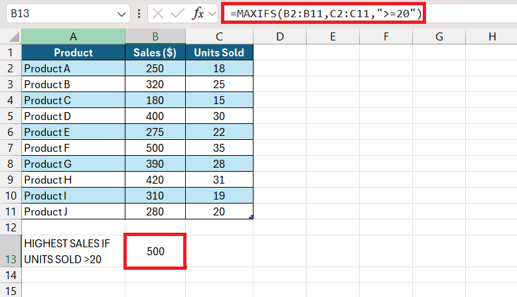This screenshot has width=517, height=297.
Task: Select the Product J cell
Action: [x=73, y=211]
